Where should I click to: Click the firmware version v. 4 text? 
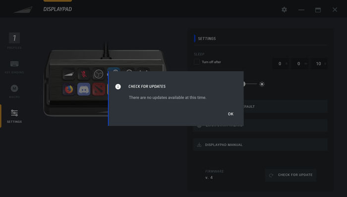(209, 178)
